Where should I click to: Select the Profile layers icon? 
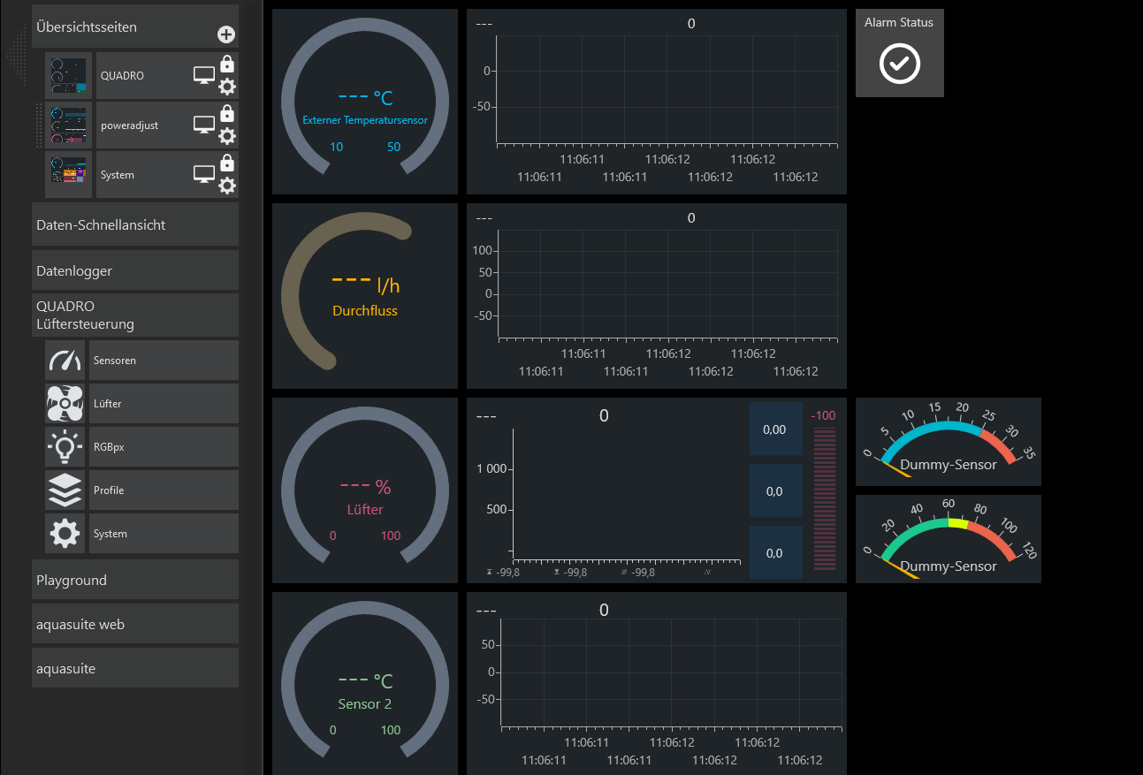(x=65, y=490)
